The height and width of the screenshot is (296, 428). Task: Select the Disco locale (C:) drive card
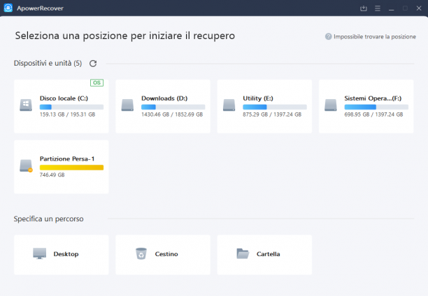[62, 106]
